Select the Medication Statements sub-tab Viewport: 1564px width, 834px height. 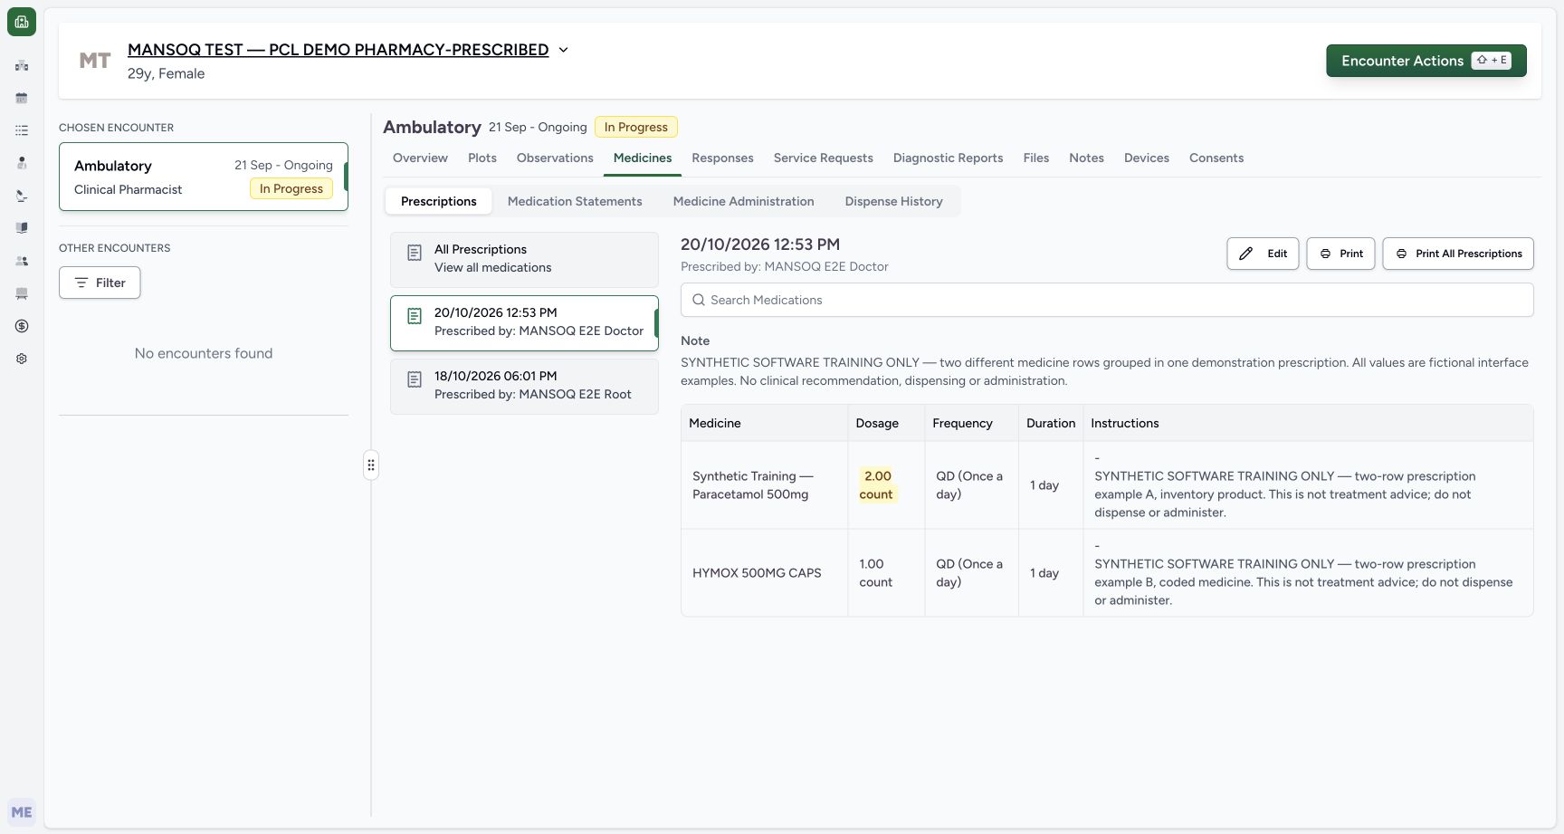point(575,201)
